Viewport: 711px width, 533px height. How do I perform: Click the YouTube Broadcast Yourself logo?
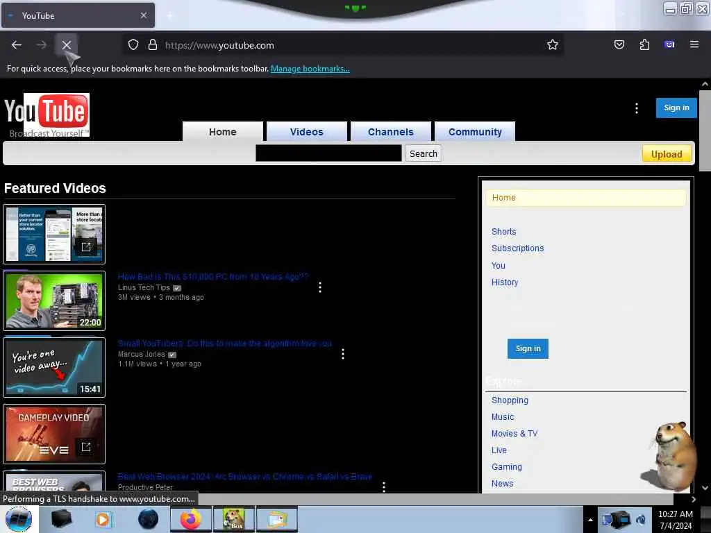pos(47,115)
